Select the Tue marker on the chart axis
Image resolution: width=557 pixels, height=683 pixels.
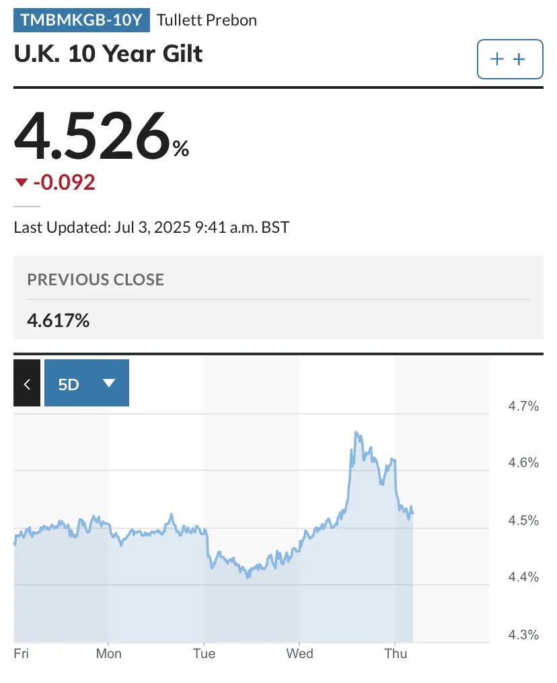pyautogui.click(x=204, y=653)
